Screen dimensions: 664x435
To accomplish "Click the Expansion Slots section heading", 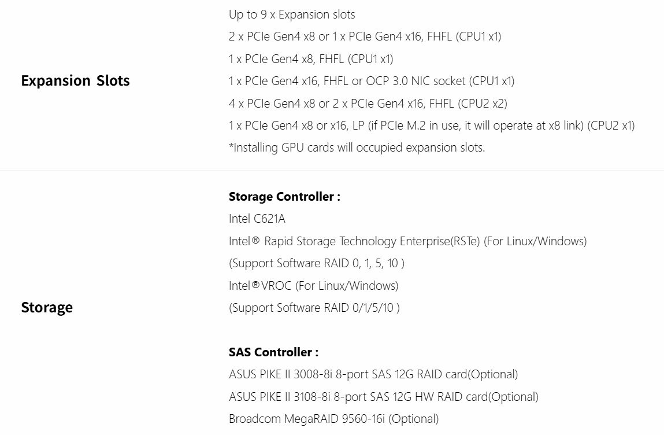I will [75, 80].
